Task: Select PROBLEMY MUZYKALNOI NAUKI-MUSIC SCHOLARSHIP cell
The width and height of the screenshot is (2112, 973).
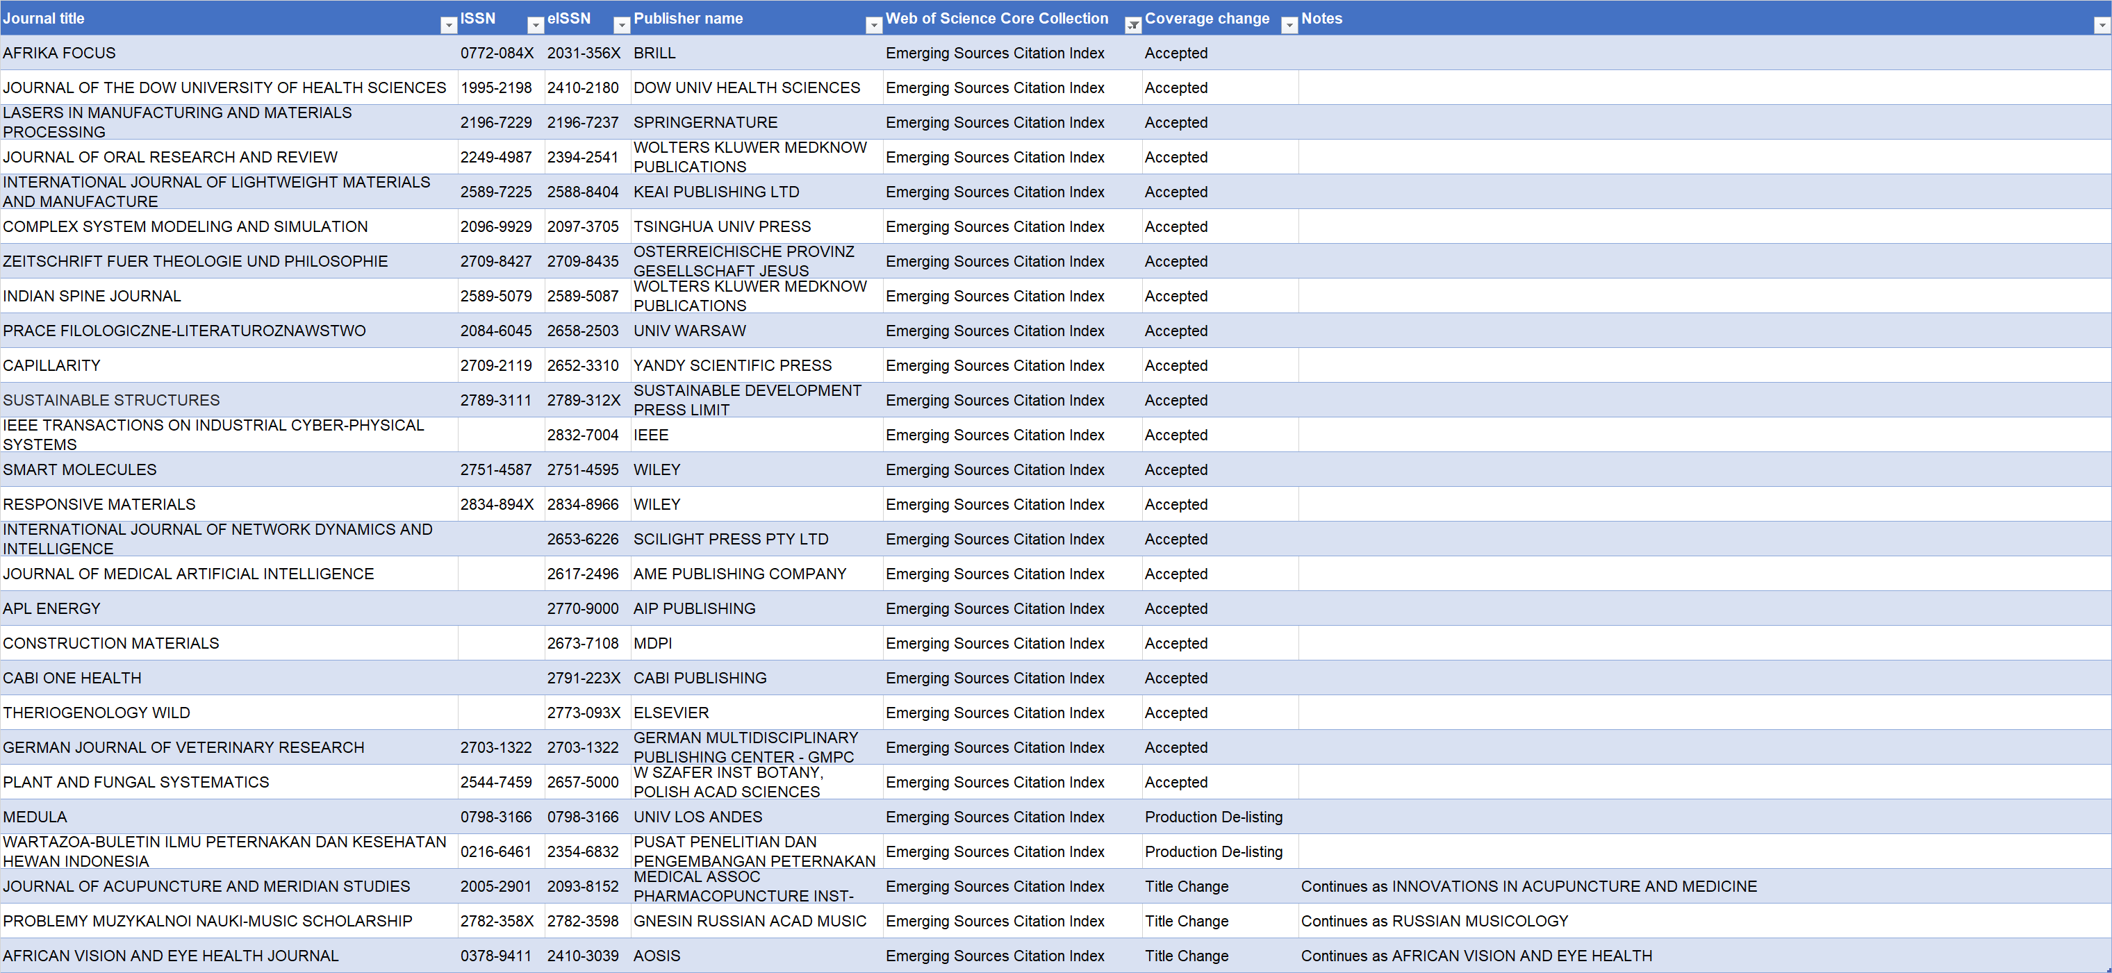Action: coord(229,920)
